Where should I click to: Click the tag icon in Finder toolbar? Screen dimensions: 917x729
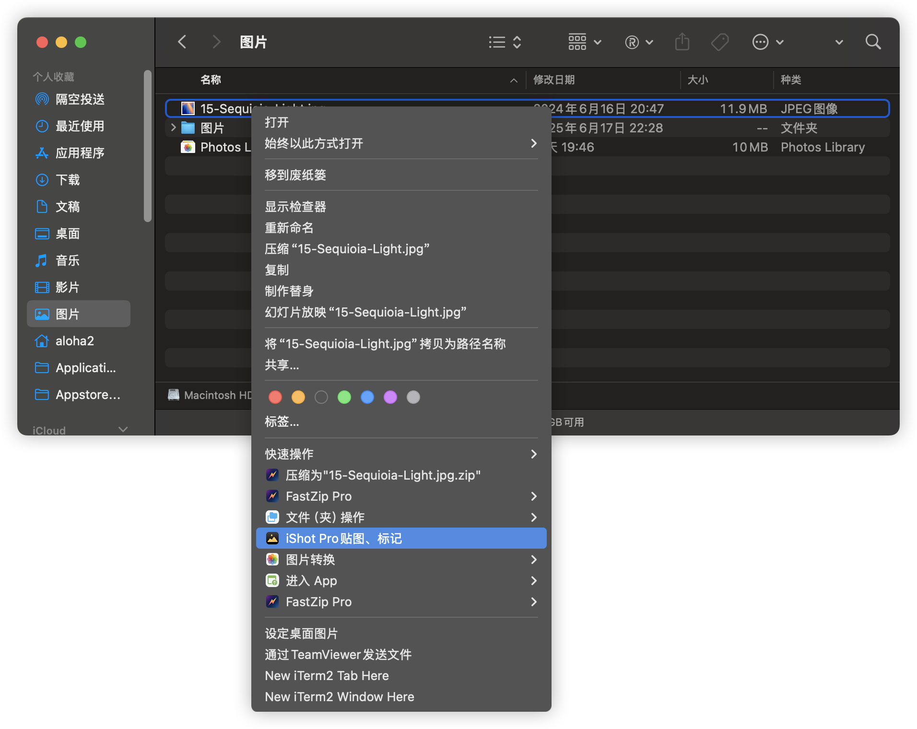click(x=719, y=42)
